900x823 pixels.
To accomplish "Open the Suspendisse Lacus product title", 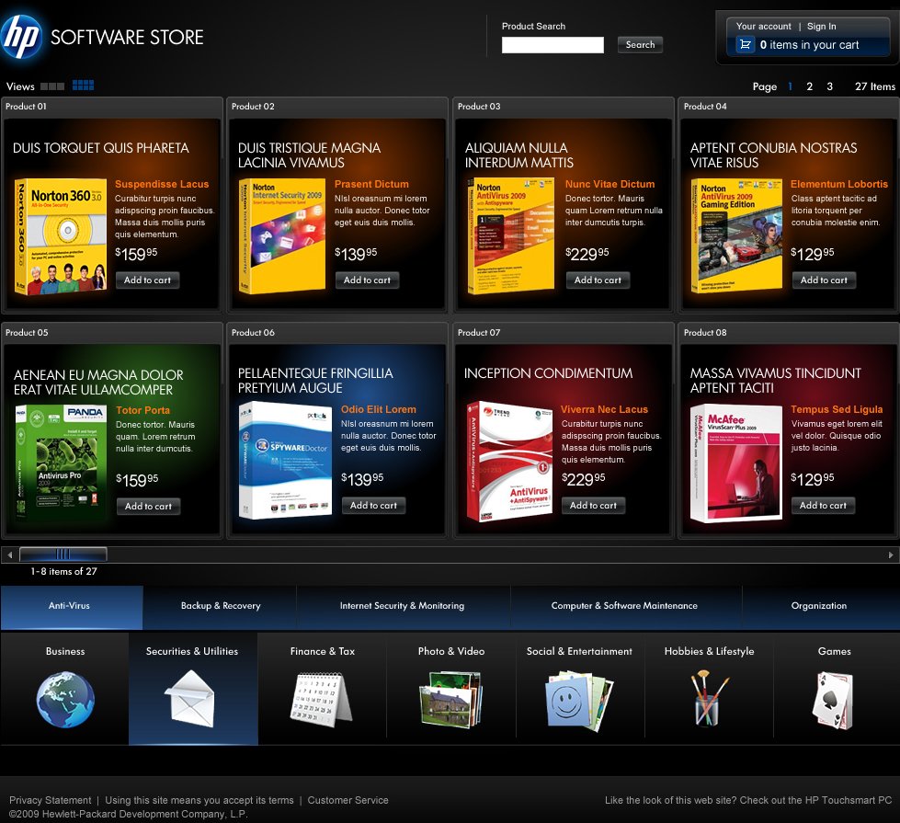I will pyautogui.click(x=162, y=184).
